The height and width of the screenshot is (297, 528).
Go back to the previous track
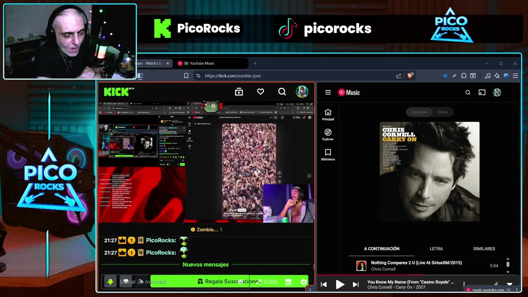(324, 284)
